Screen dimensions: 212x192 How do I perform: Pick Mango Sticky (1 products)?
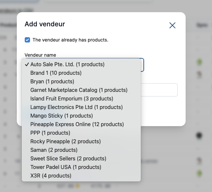click(x=81, y=116)
